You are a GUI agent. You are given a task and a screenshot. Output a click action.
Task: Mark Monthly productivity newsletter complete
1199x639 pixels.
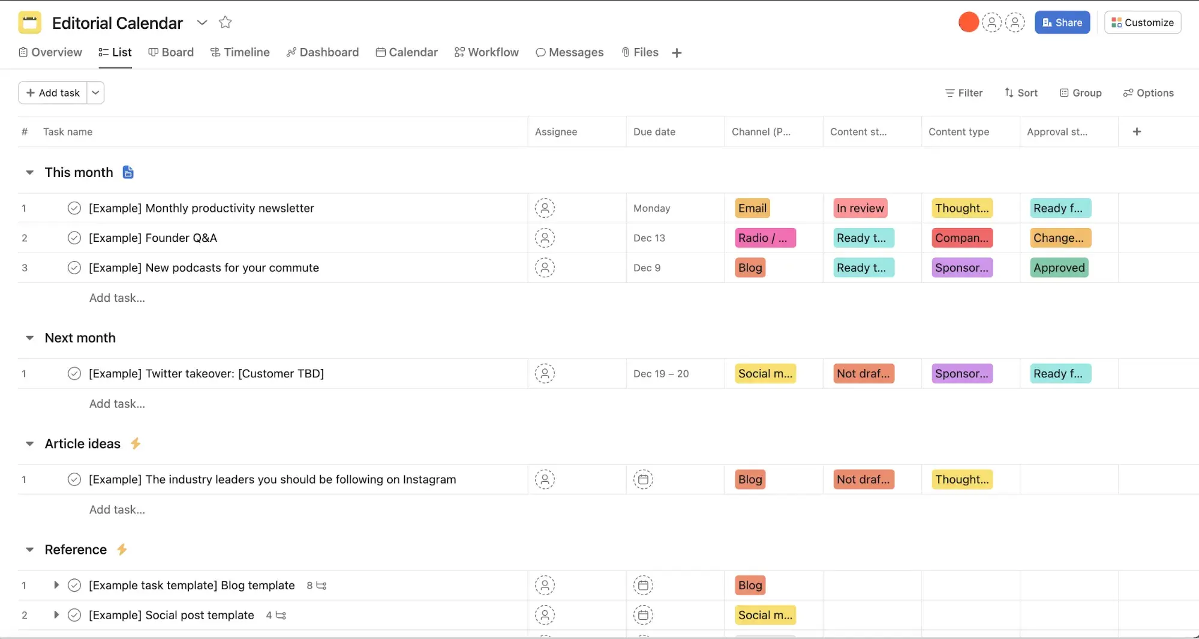pyautogui.click(x=74, y=208)
